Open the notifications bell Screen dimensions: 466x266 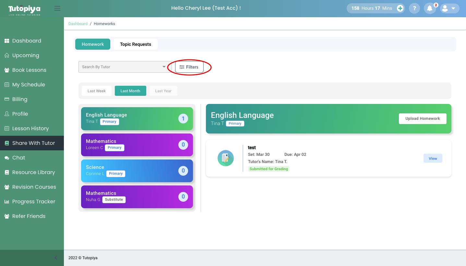(430, 8)
